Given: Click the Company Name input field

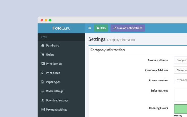Looking at the screenshot, I should click(181, 60).
